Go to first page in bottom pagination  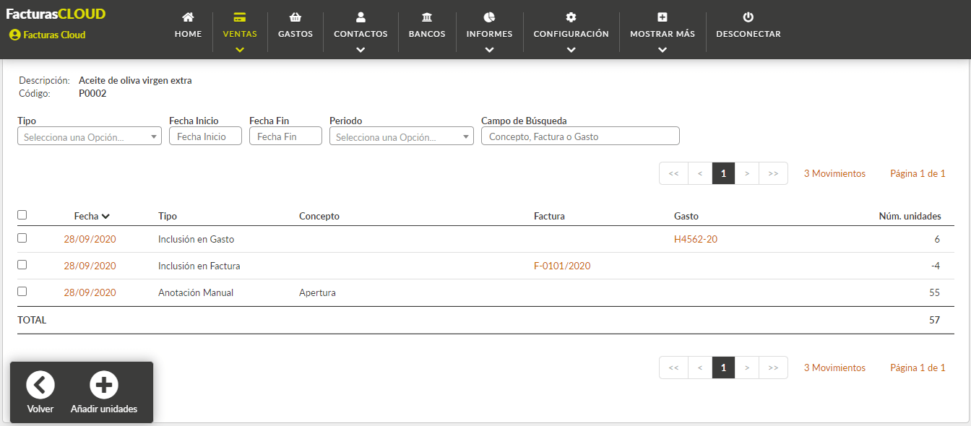click(x=673, y=368)
